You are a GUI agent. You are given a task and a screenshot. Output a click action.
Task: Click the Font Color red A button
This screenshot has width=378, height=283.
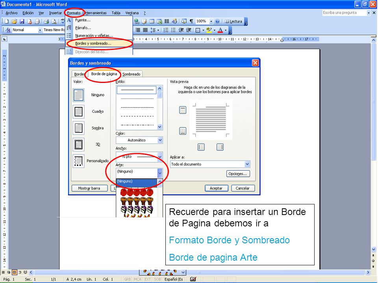pos(220,30)
